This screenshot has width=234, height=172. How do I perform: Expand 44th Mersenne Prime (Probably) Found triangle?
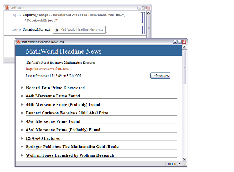(x=22, y=104)
